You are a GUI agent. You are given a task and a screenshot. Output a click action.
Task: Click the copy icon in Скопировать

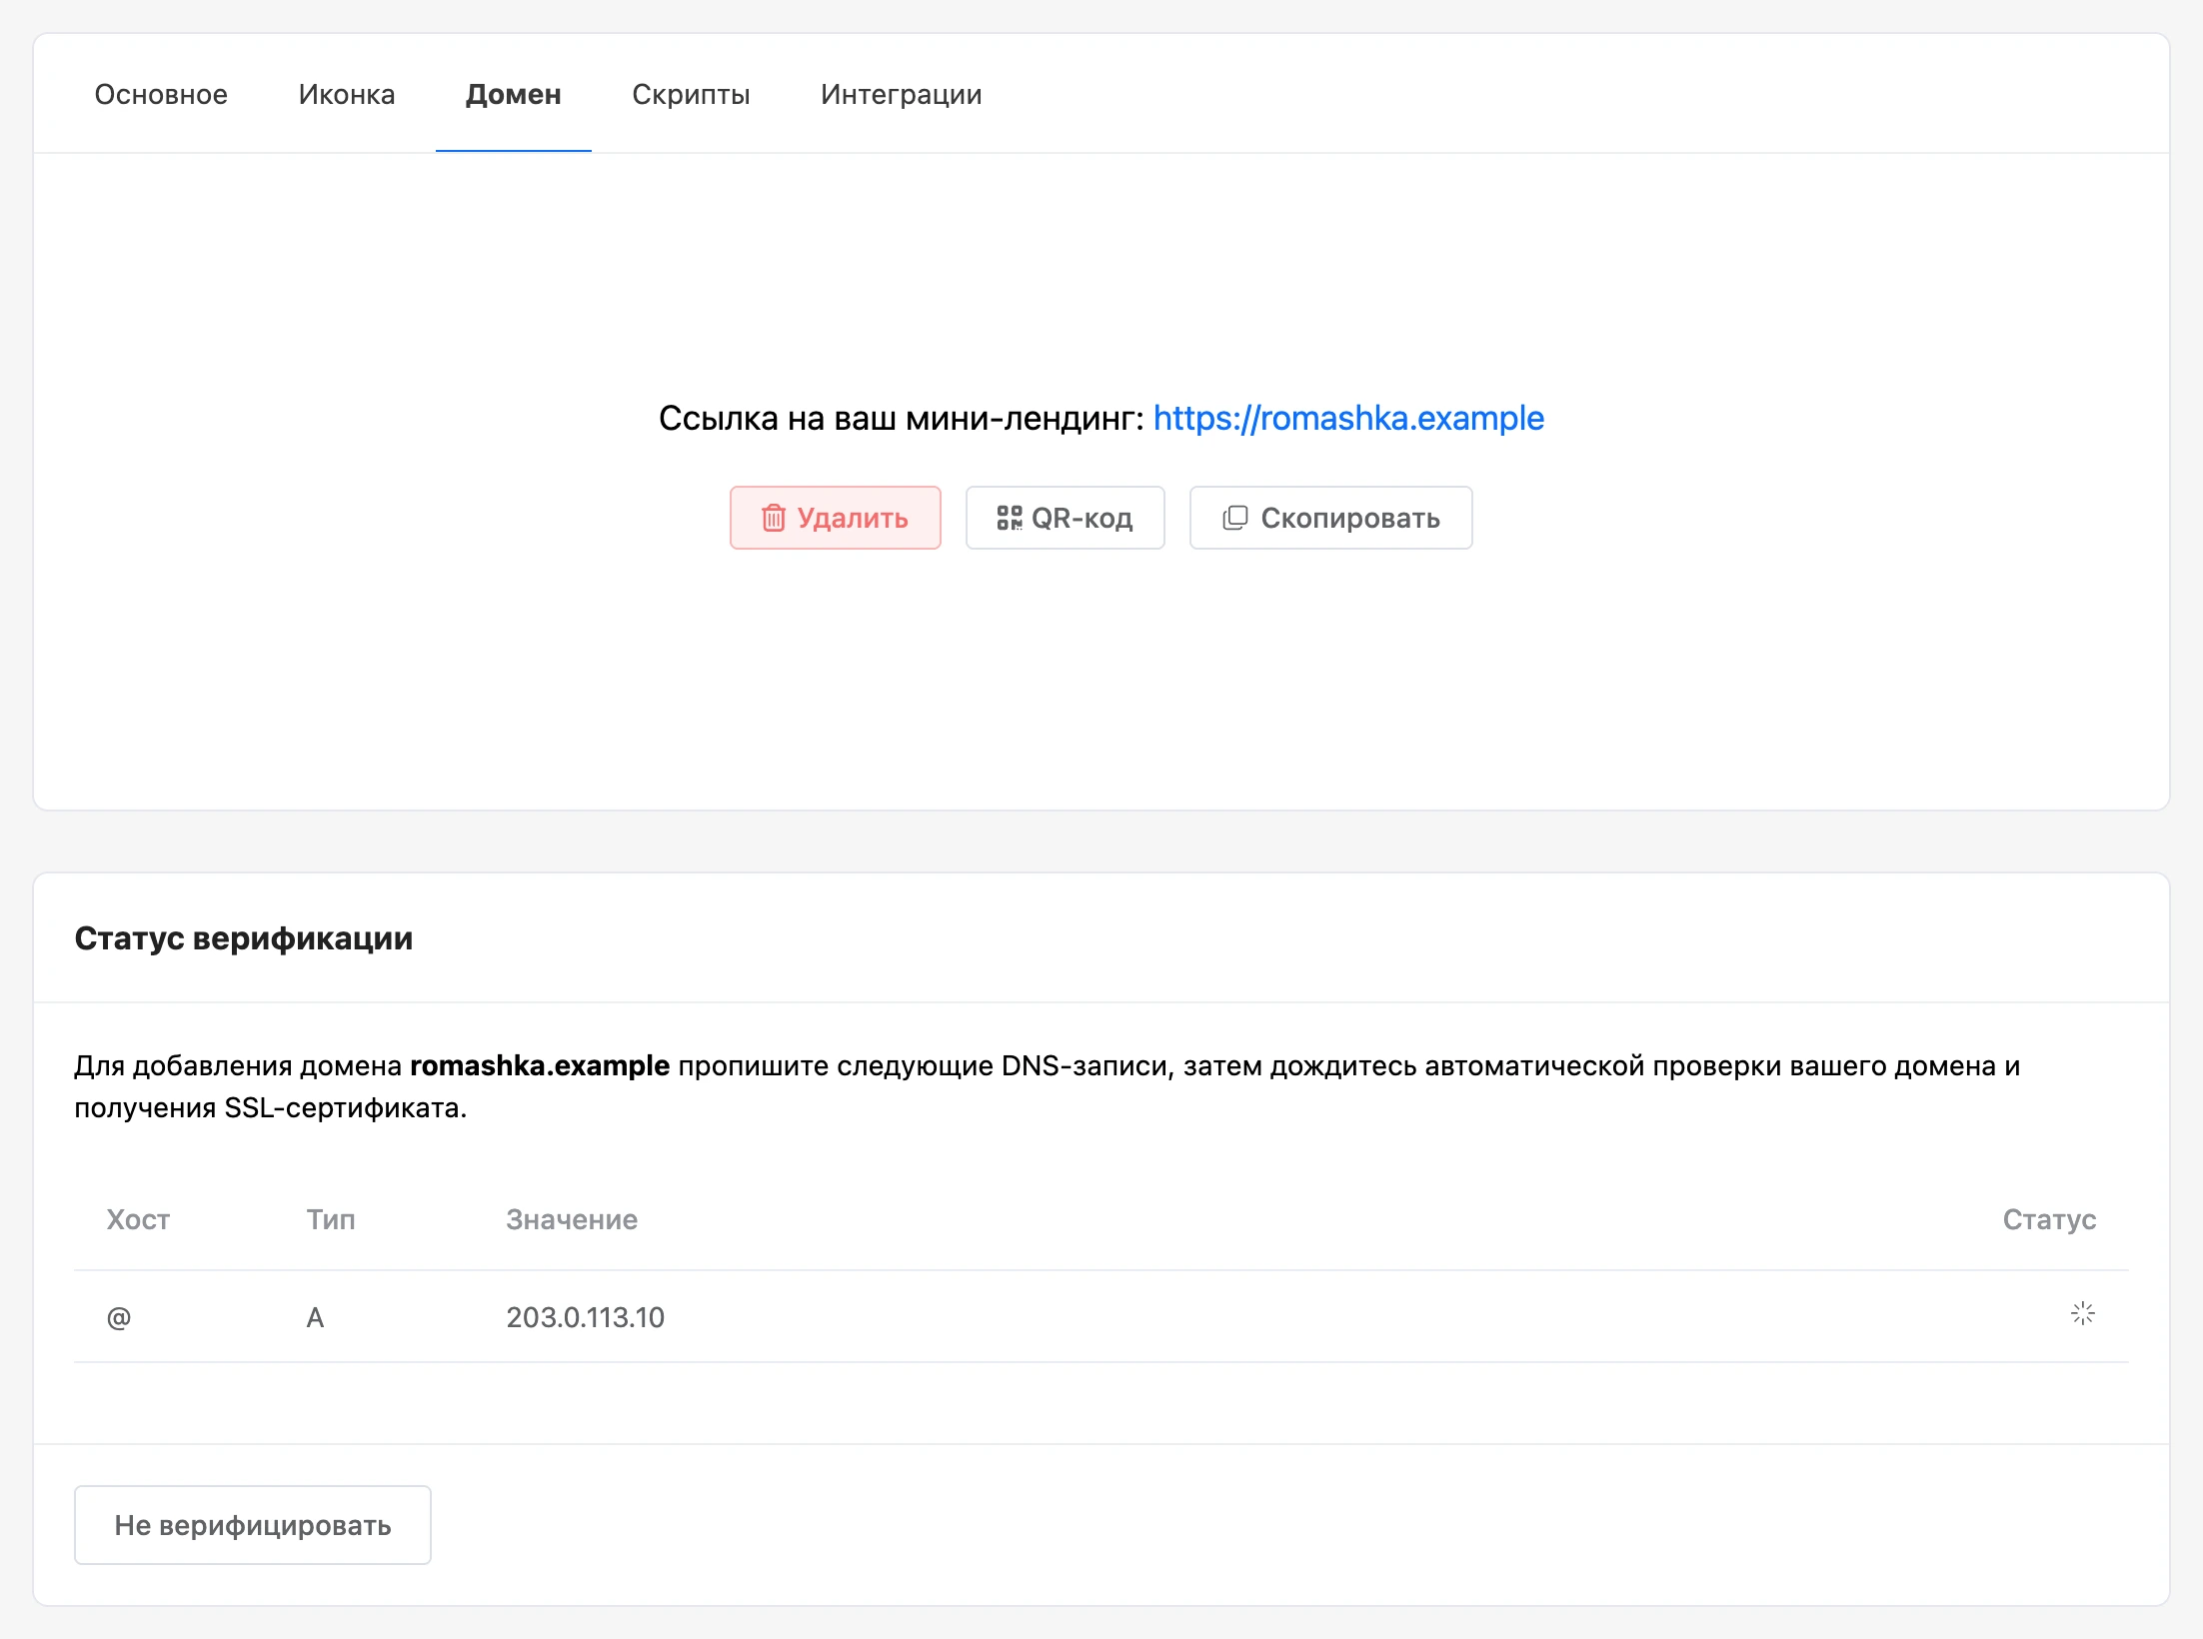(x=1235, y=518)
